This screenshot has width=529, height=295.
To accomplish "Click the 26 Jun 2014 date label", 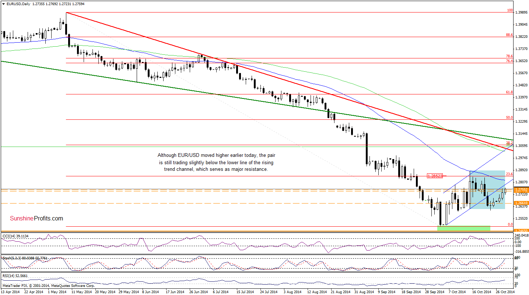I will tap(199, 292).
